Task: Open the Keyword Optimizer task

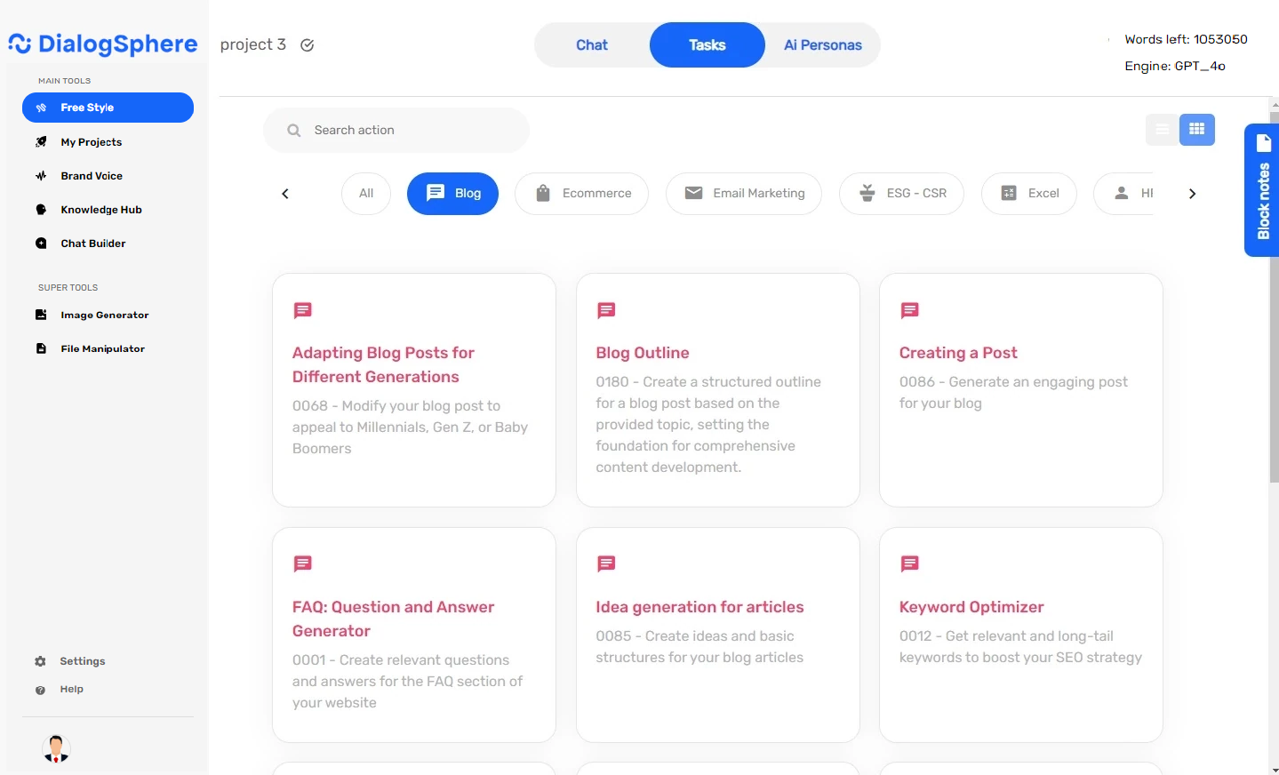Action: coord(1020,633)
